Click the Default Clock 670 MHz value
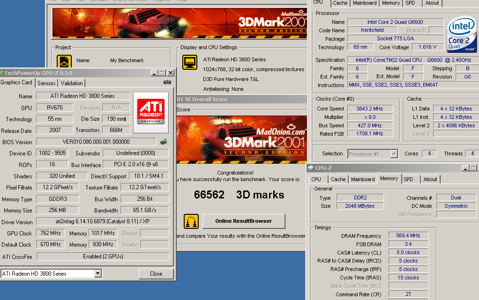479x300 pixels. click(51, 244)
